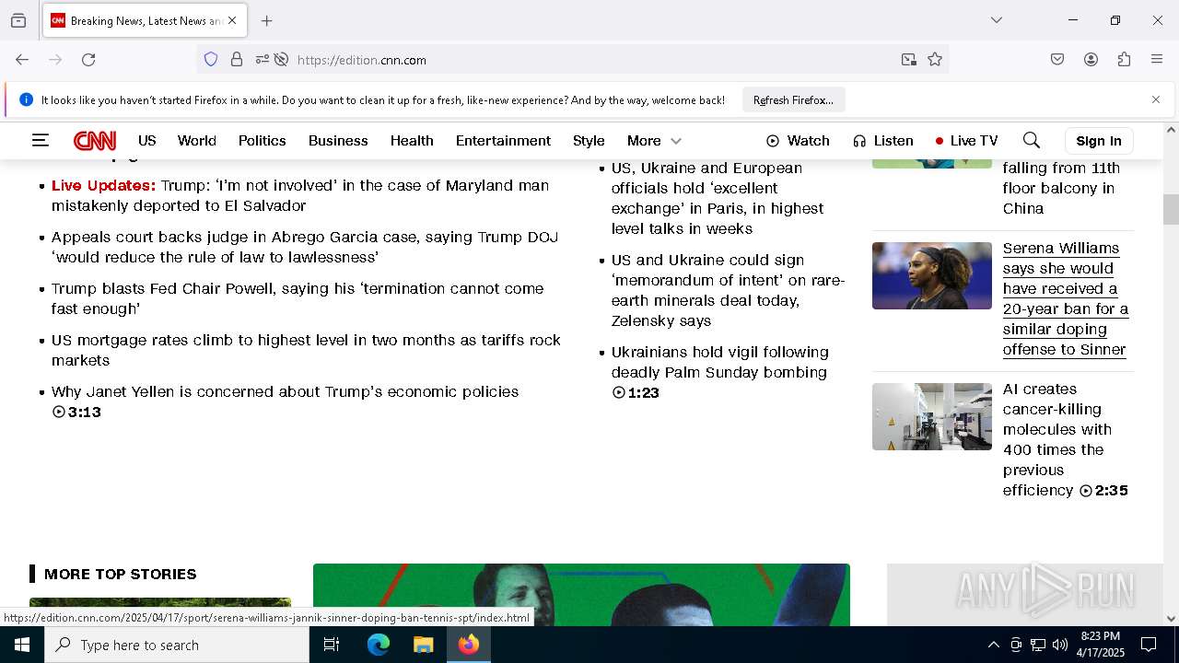This screenshot has width=1179, height=663.
Task: Click the Watch link
Action: 798,141
